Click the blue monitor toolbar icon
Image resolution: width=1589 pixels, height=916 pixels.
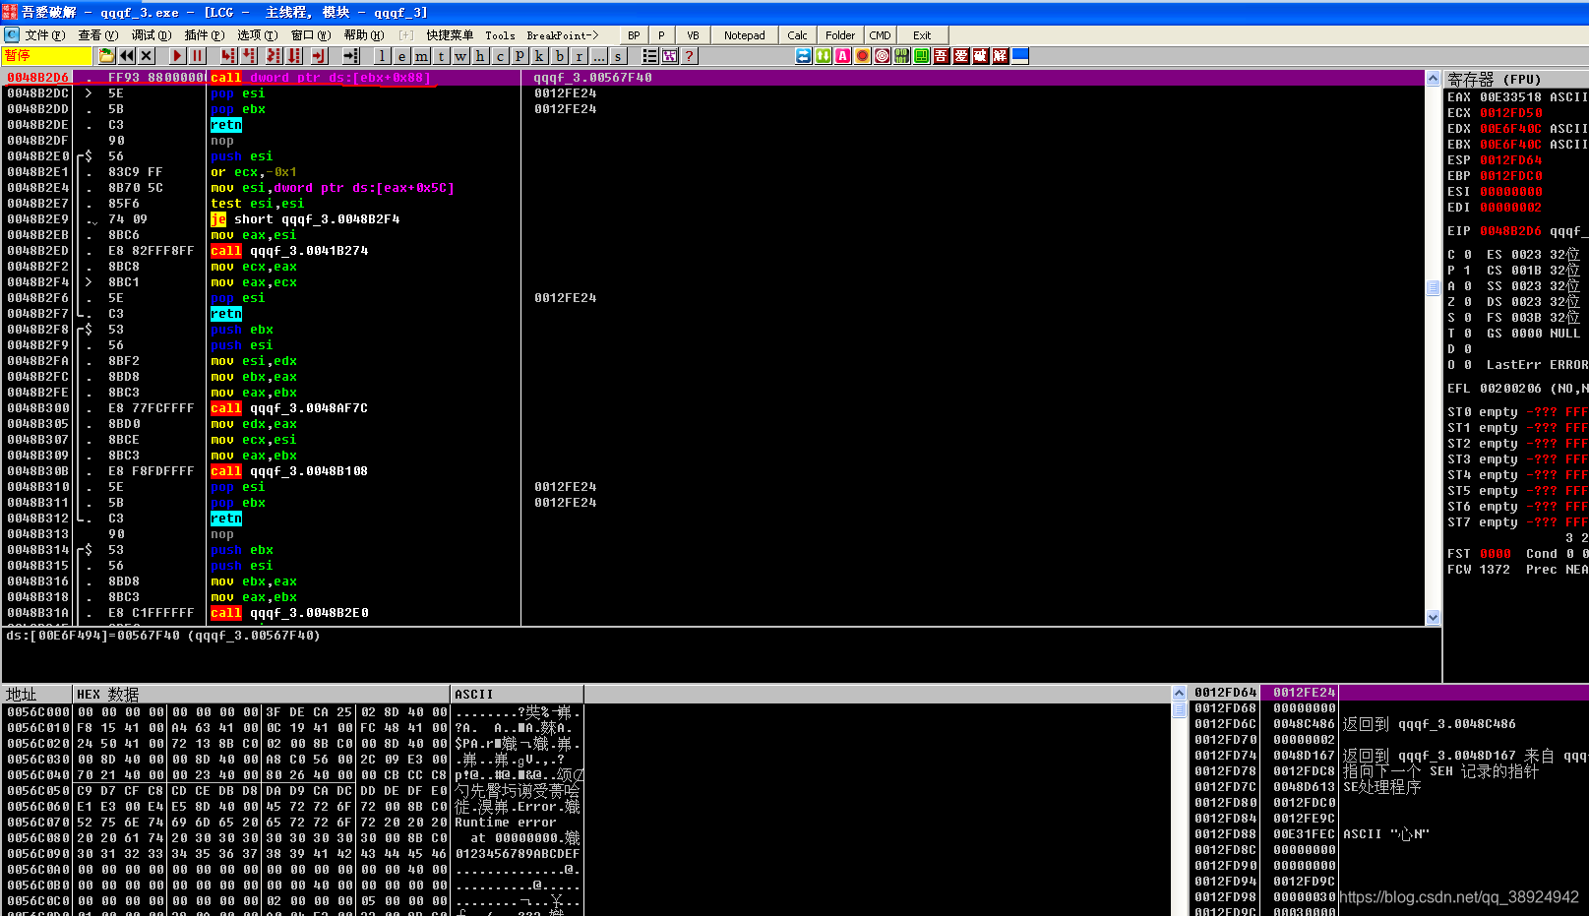pyautogui.click(x=1020, y=56)
